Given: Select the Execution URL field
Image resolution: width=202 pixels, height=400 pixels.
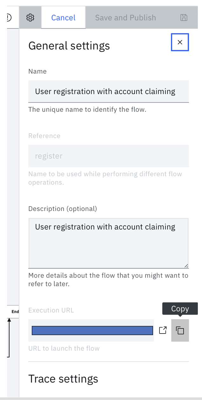Looking at the screenshot, I should click(92, 330).
